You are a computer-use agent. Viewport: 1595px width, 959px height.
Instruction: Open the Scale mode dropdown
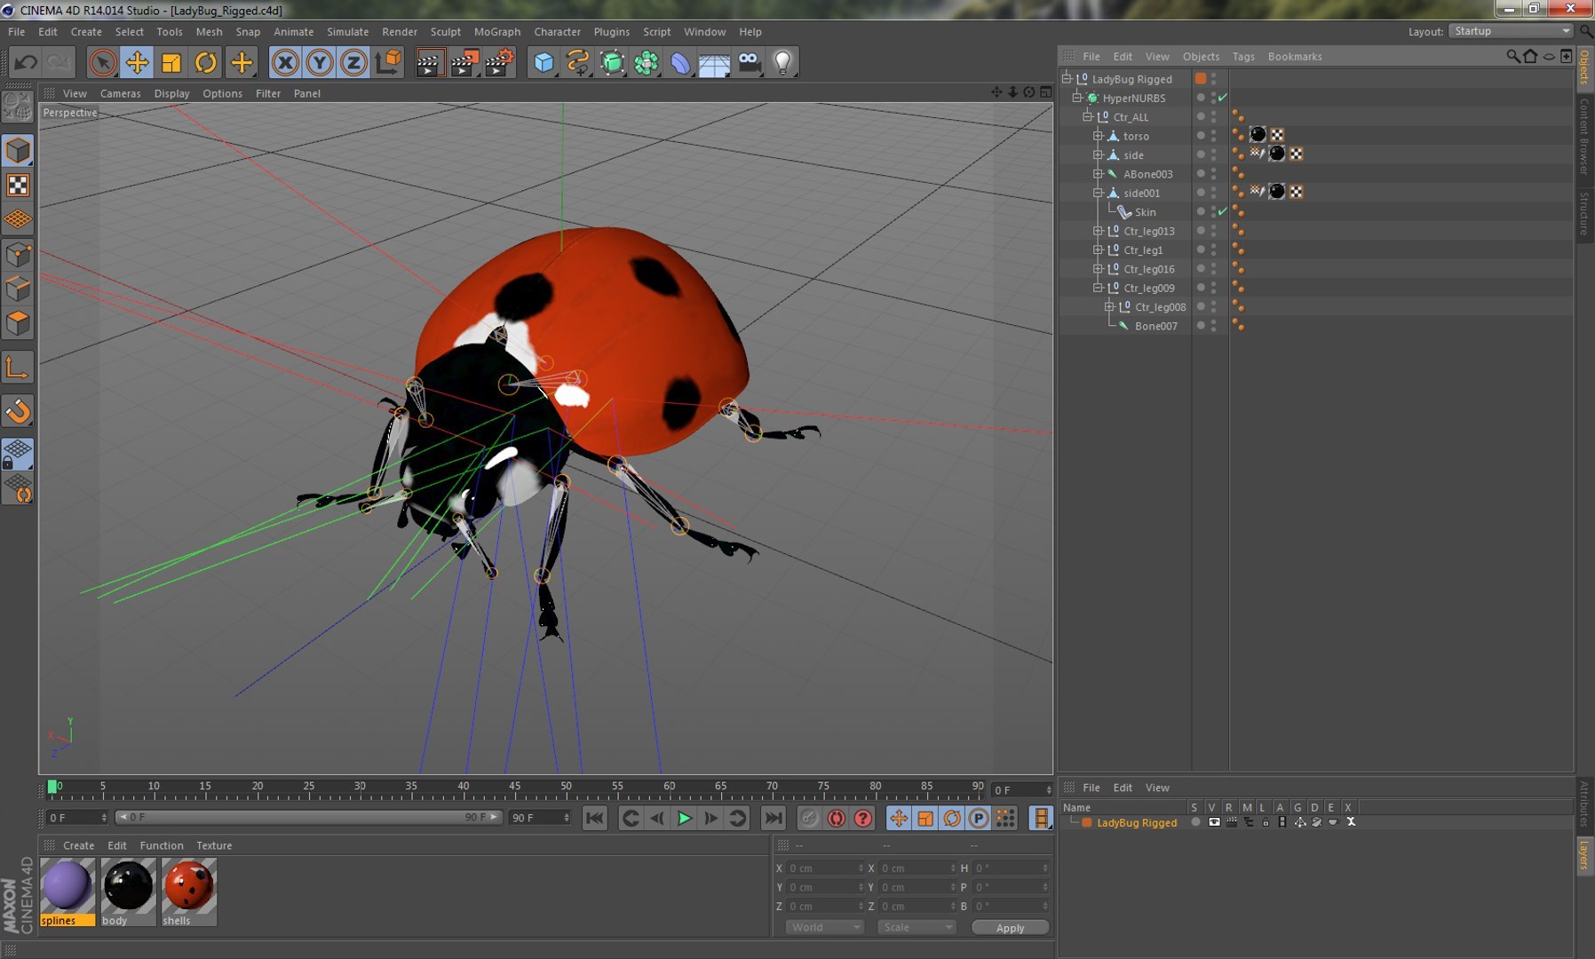pyautogui.click(x=916, y=927)
